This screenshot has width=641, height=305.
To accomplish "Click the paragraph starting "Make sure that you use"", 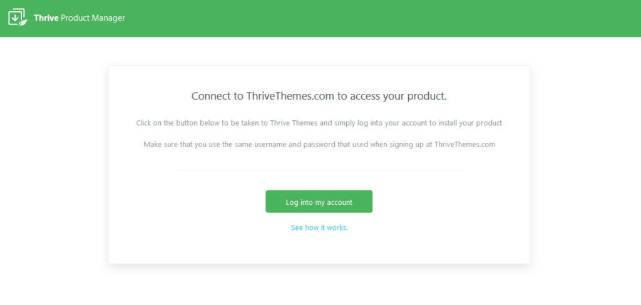I will tap(319, 145).
